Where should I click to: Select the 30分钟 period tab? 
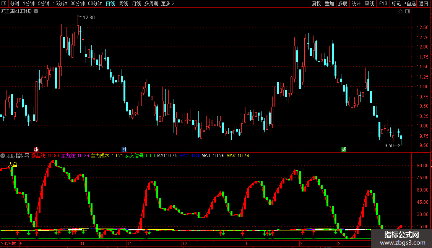click(78, 3)
